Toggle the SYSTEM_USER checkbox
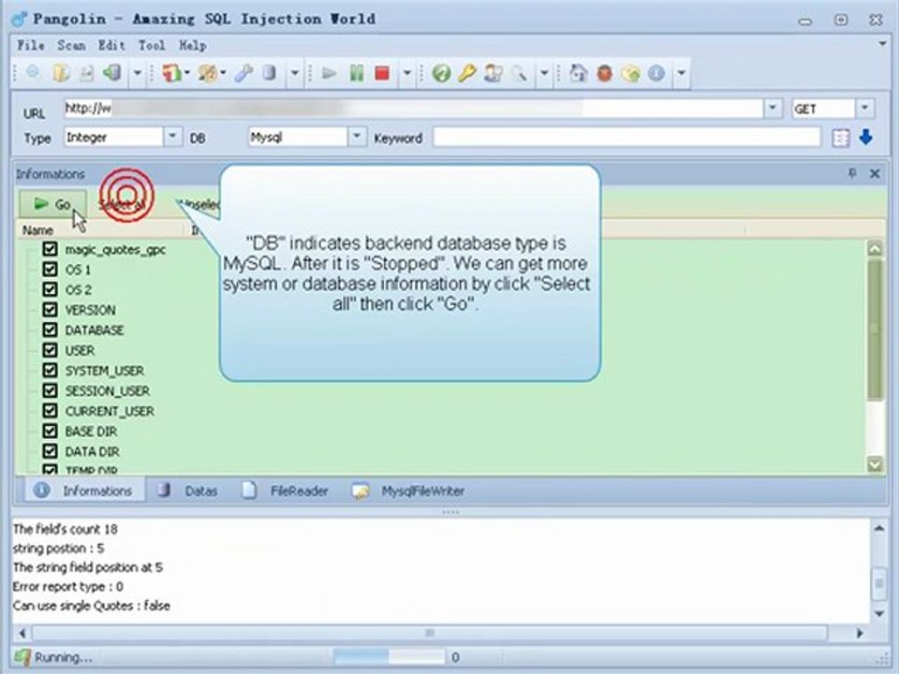899x674 pixels. point(50,371)
